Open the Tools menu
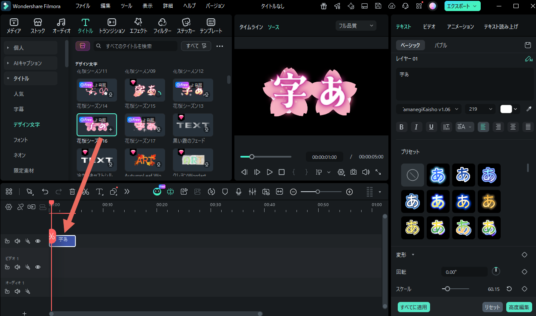Image resolution: width=536 pixels, height=316 pixels. pyautogui.click(x=126, y=6)
